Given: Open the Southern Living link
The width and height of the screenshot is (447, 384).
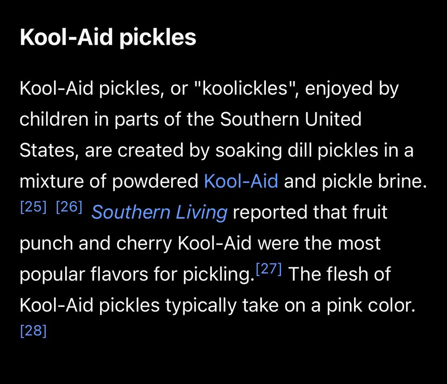Looking at the screenshot, I should [160, 213].
